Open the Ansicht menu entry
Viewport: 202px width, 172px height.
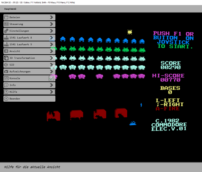(x=29, y=51)
